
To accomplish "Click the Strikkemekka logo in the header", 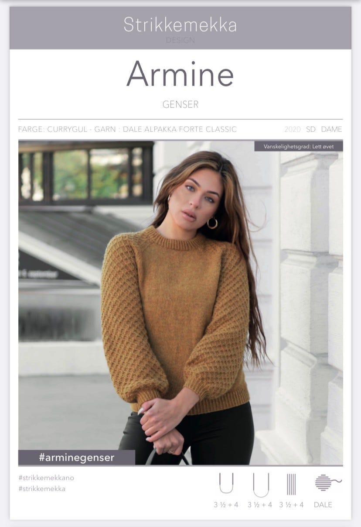I will click(x=180, y=25).
